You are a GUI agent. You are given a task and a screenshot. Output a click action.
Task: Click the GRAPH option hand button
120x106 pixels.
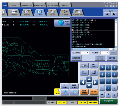62,23
